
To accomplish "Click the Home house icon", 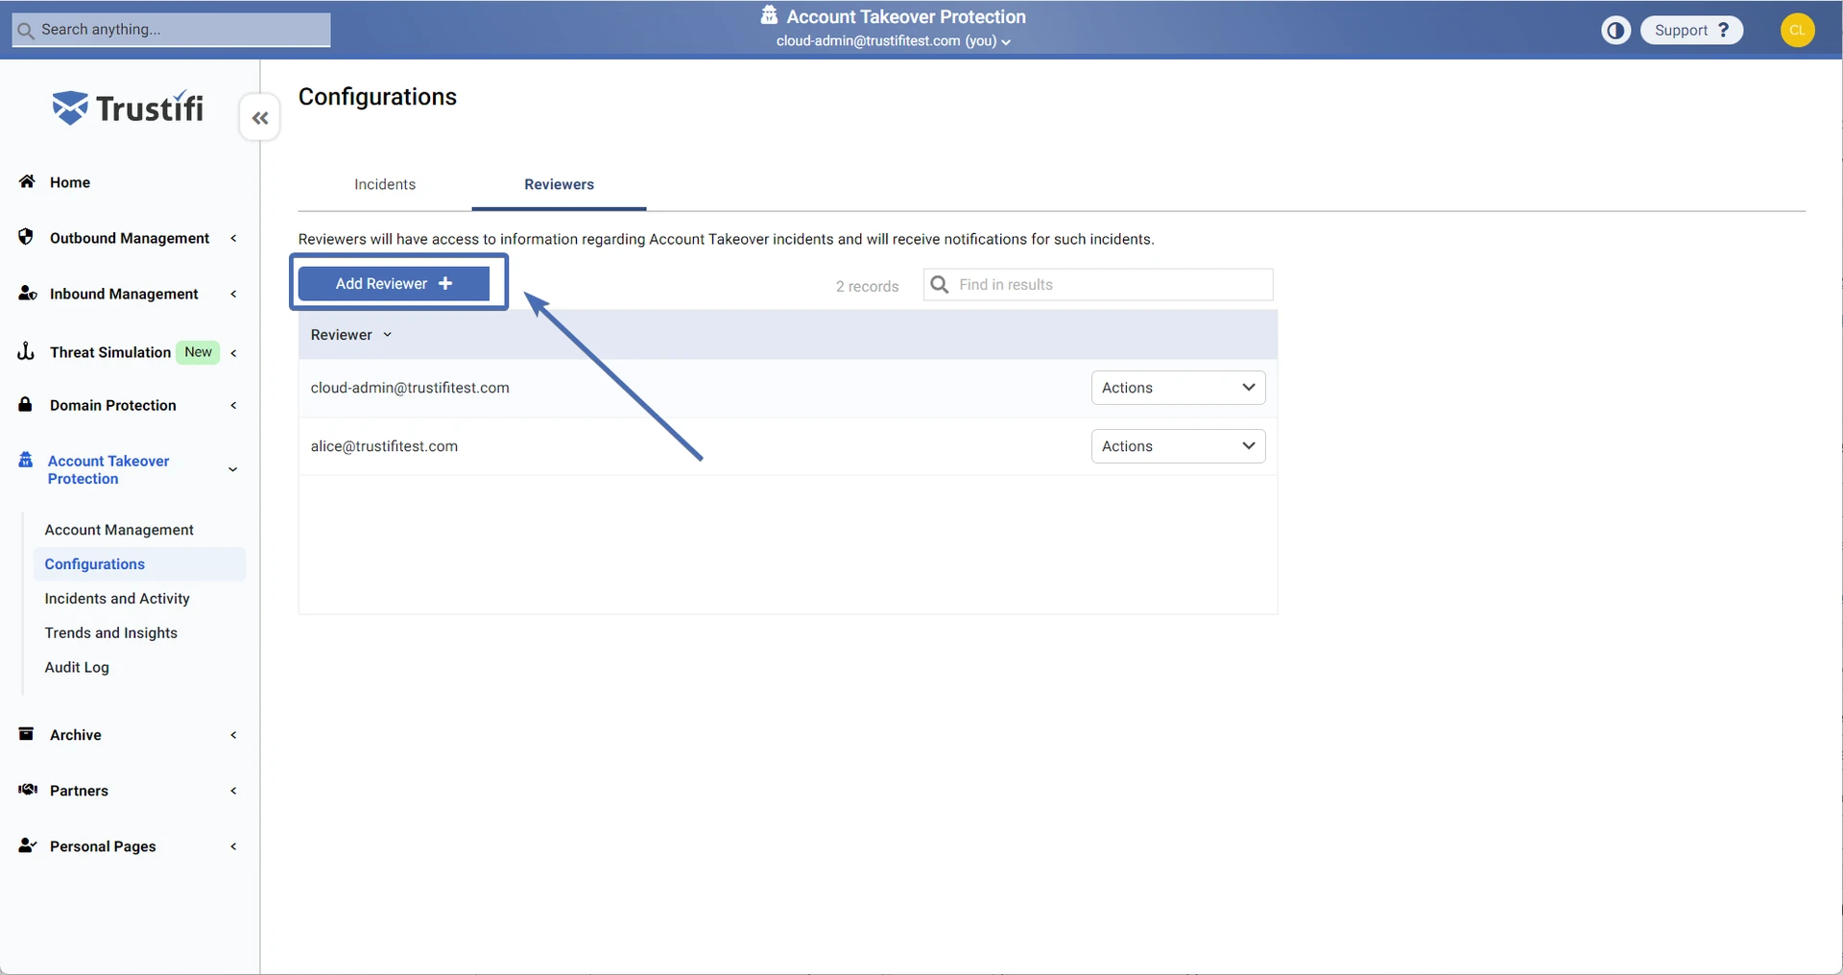I will (27, 181).
